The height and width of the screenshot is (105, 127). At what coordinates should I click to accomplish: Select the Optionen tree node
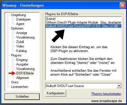[x=17, y=28]
